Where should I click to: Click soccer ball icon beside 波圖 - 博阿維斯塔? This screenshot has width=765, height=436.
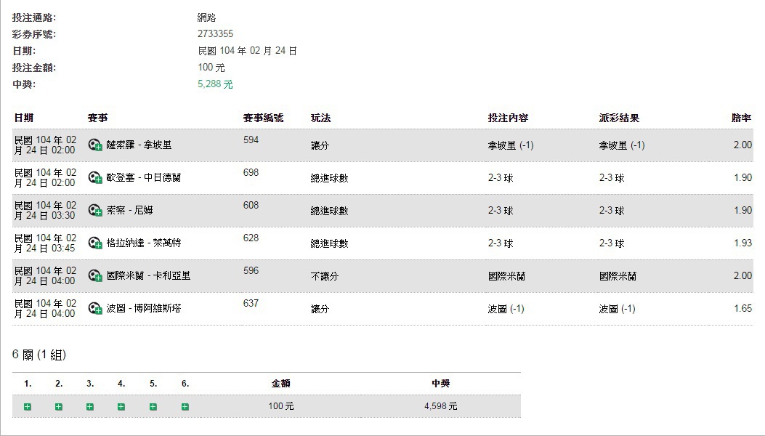[95, 309]
